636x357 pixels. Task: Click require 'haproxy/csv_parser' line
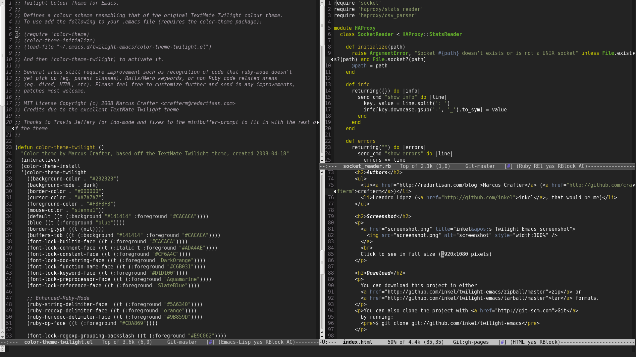(375, 16)
